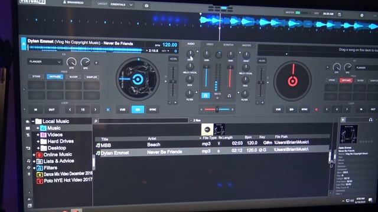Collapse the Local Music tree node
The image size is (378, 212).
tap(33, 121)
